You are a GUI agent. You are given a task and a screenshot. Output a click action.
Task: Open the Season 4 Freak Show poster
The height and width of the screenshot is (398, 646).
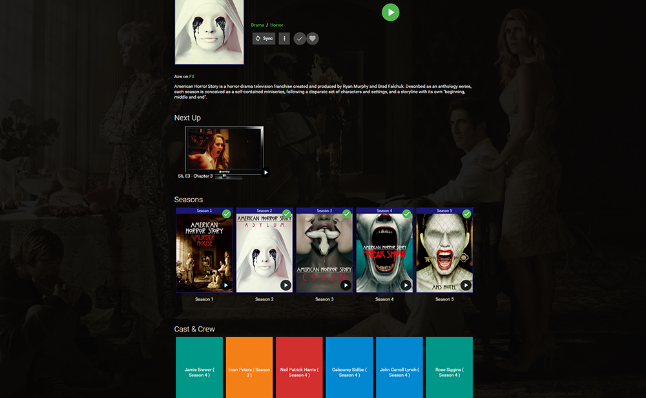pyautogui.click(x=384, y=249)
